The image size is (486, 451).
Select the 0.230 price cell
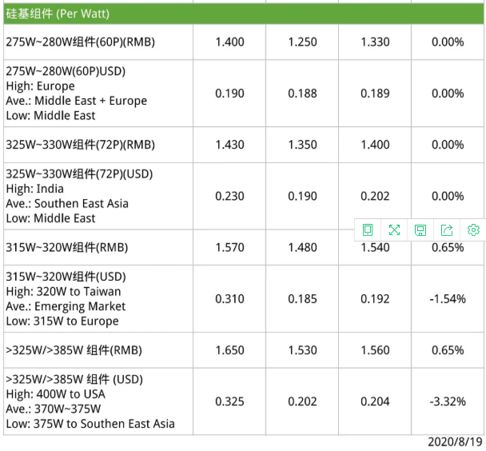229,196
